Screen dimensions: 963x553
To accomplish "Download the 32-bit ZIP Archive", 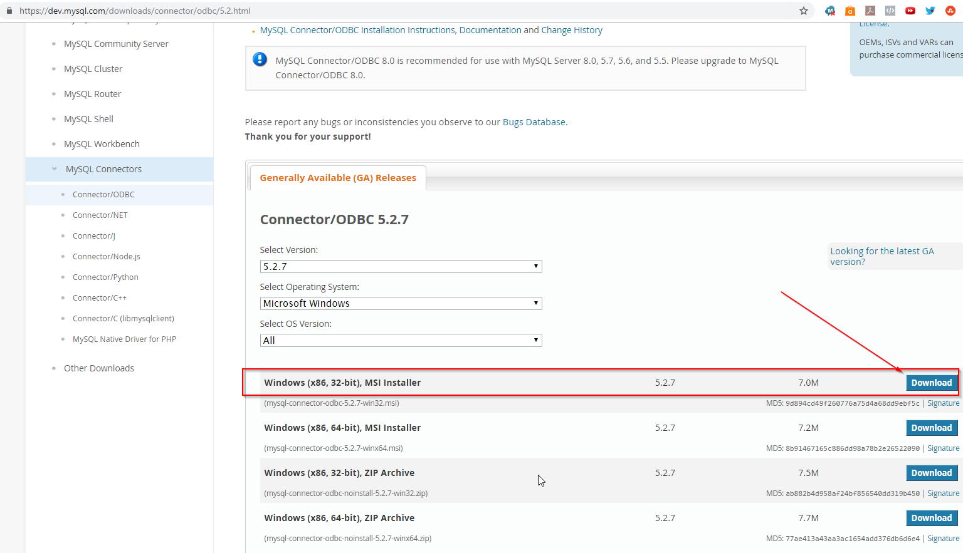I will [x=932, y=473].
